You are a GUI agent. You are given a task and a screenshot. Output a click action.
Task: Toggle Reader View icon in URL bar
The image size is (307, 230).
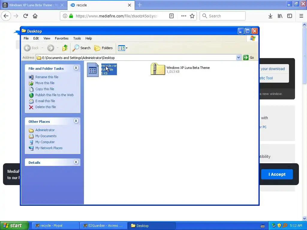click(x=171, y=16)
